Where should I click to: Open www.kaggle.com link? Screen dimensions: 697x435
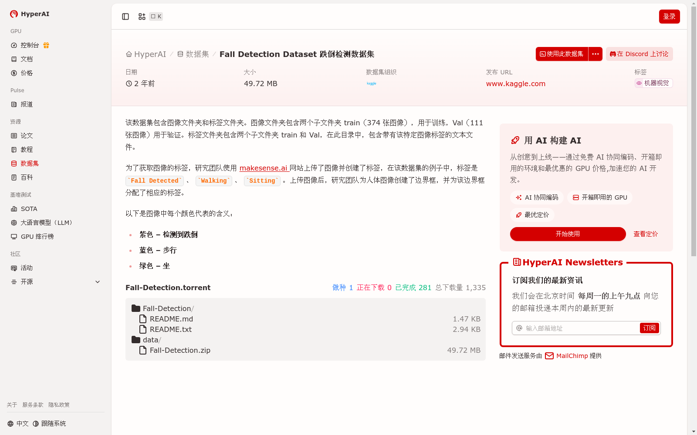pos(516,84)
